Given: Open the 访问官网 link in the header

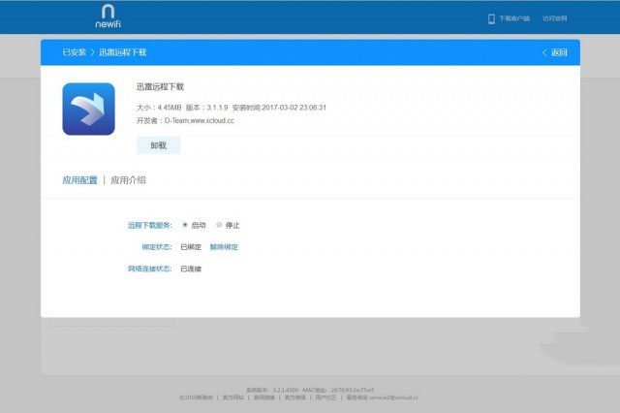Looking at the screenshot, I should (x=555, y=18).
